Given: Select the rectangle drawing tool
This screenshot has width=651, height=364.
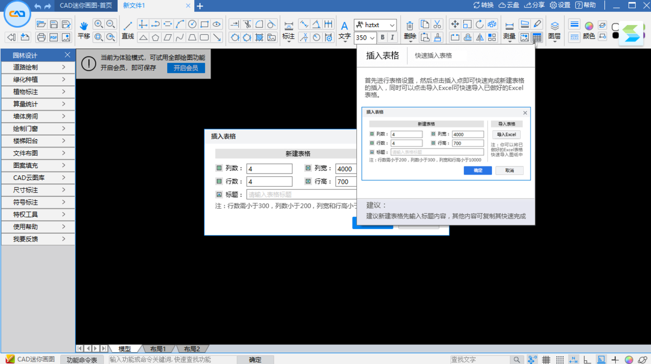Looking at the screenshot, I should click(205, 24).
